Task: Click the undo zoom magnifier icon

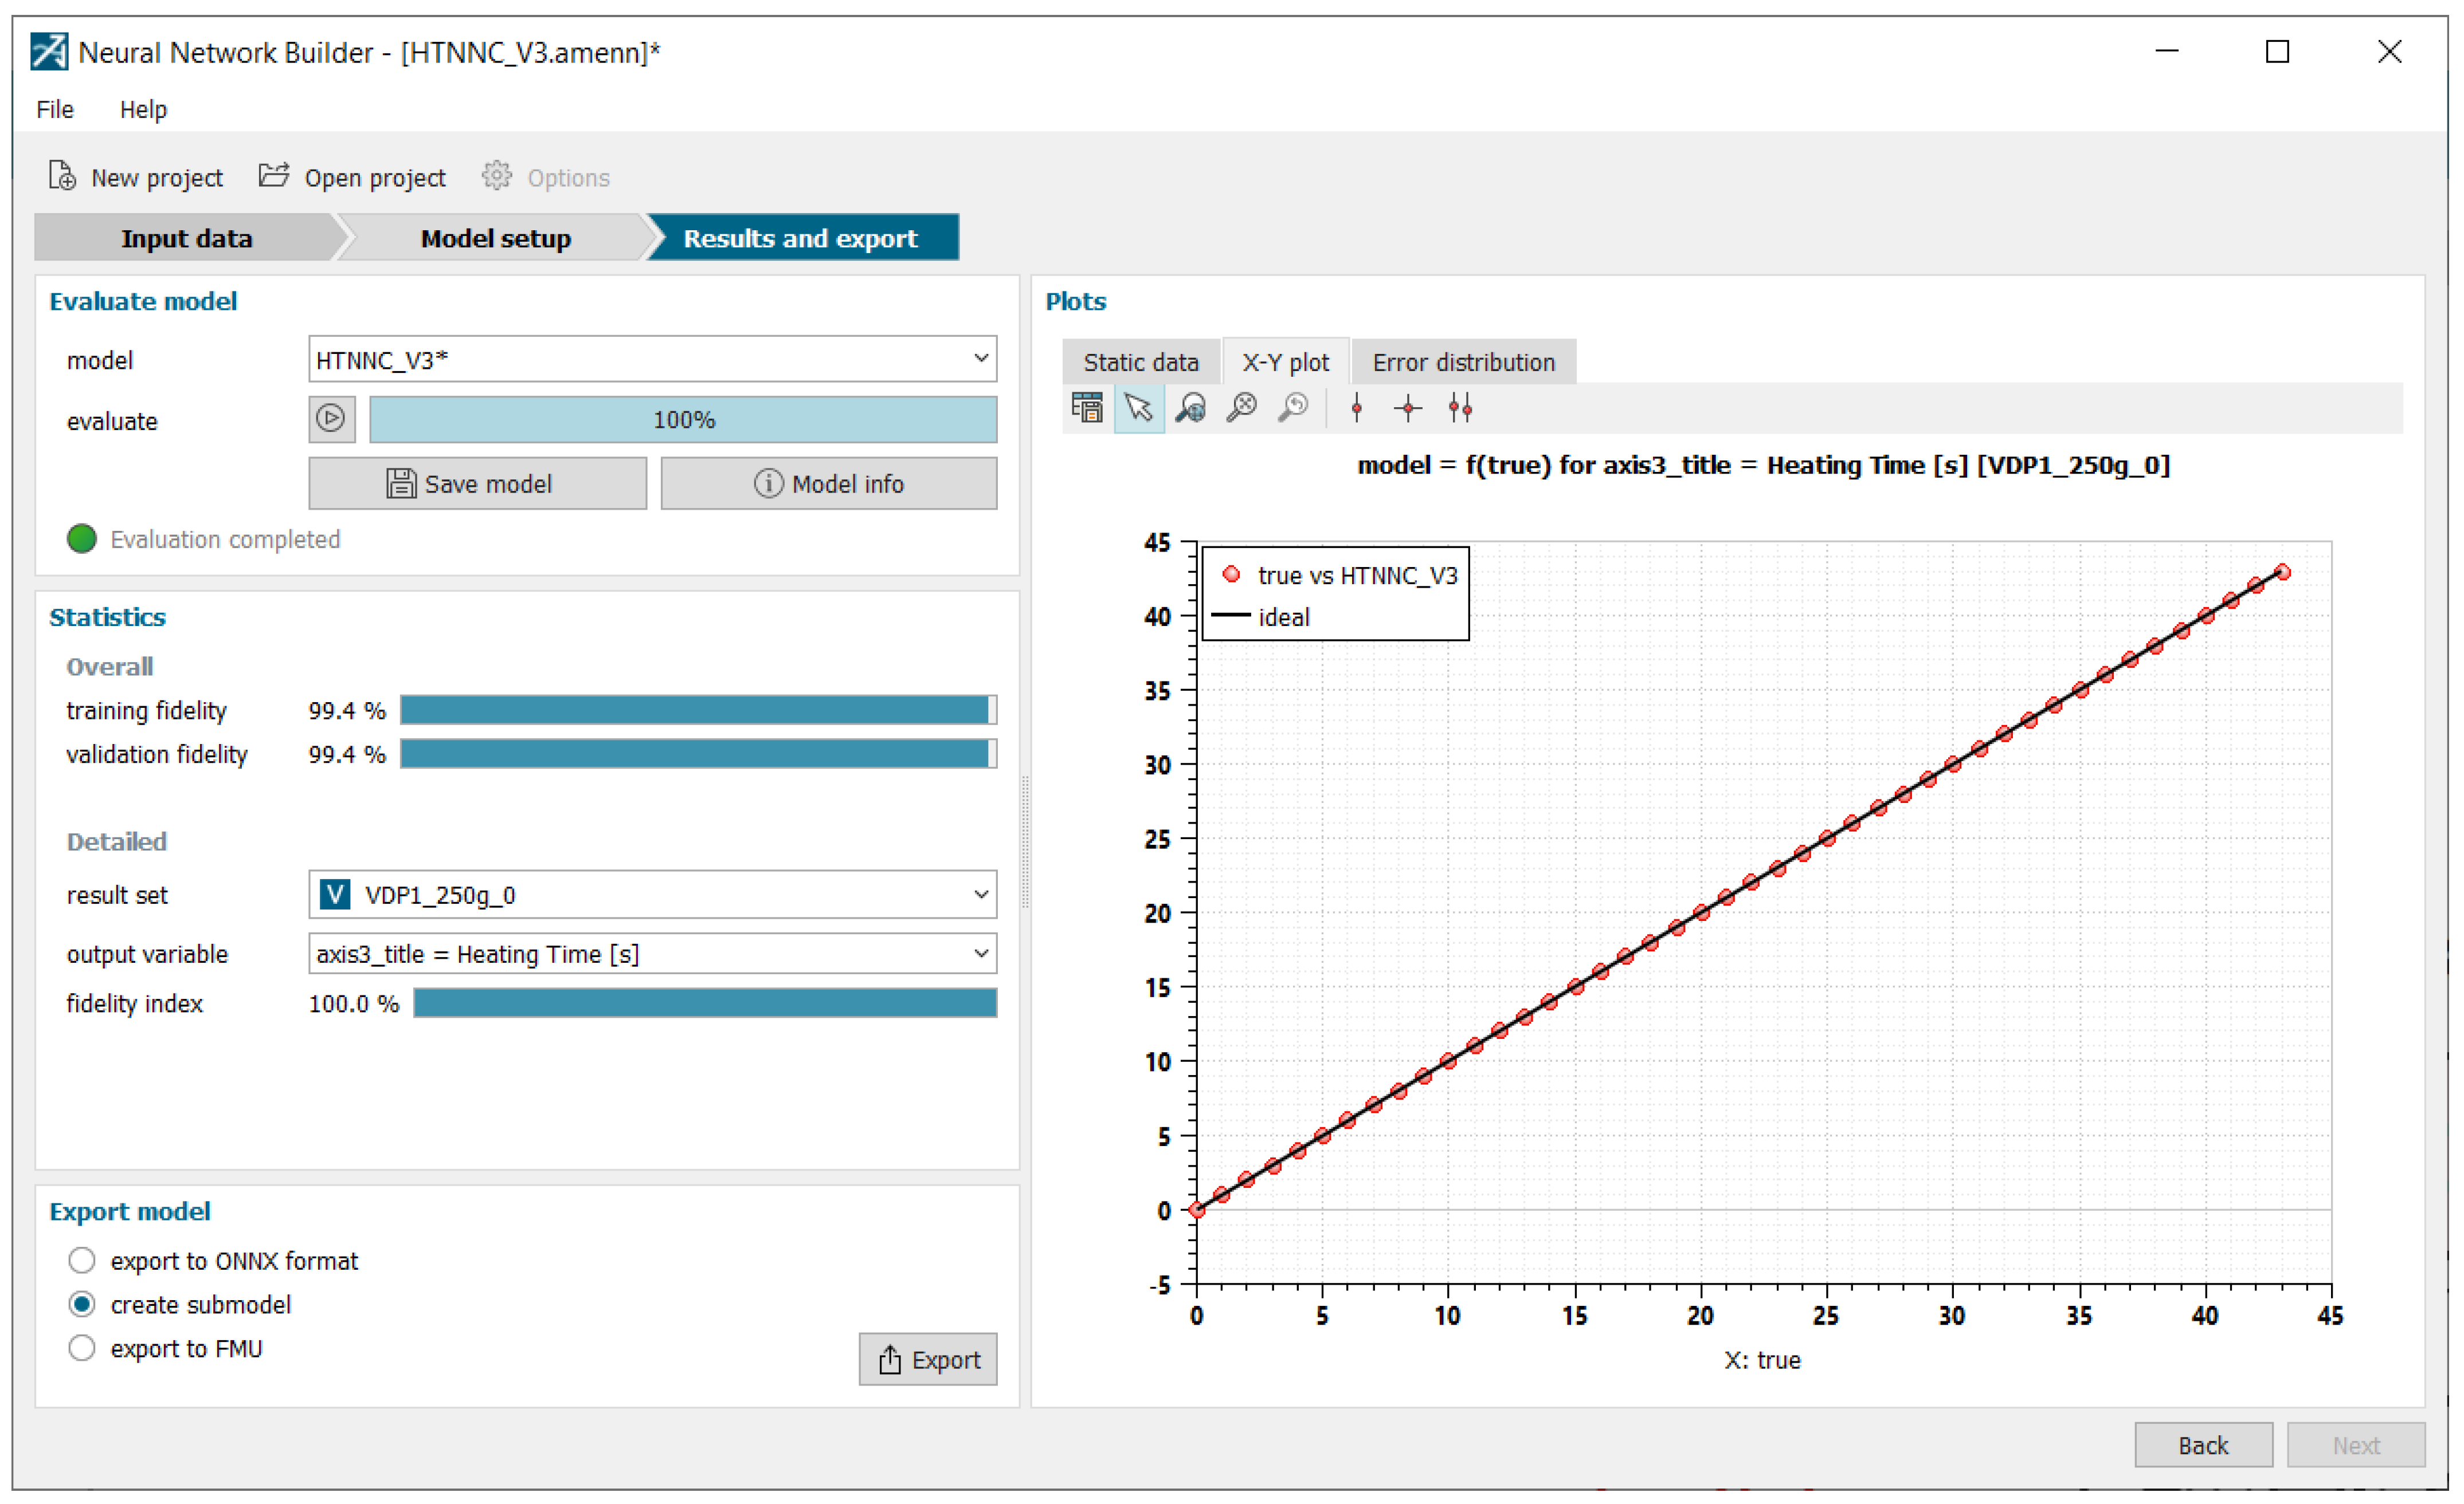Action: [x=1293, y=408]
